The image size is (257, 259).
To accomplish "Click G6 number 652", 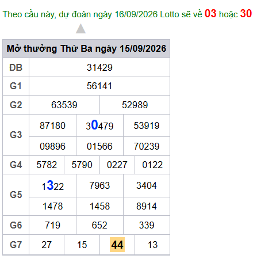I will coord(99,225).
